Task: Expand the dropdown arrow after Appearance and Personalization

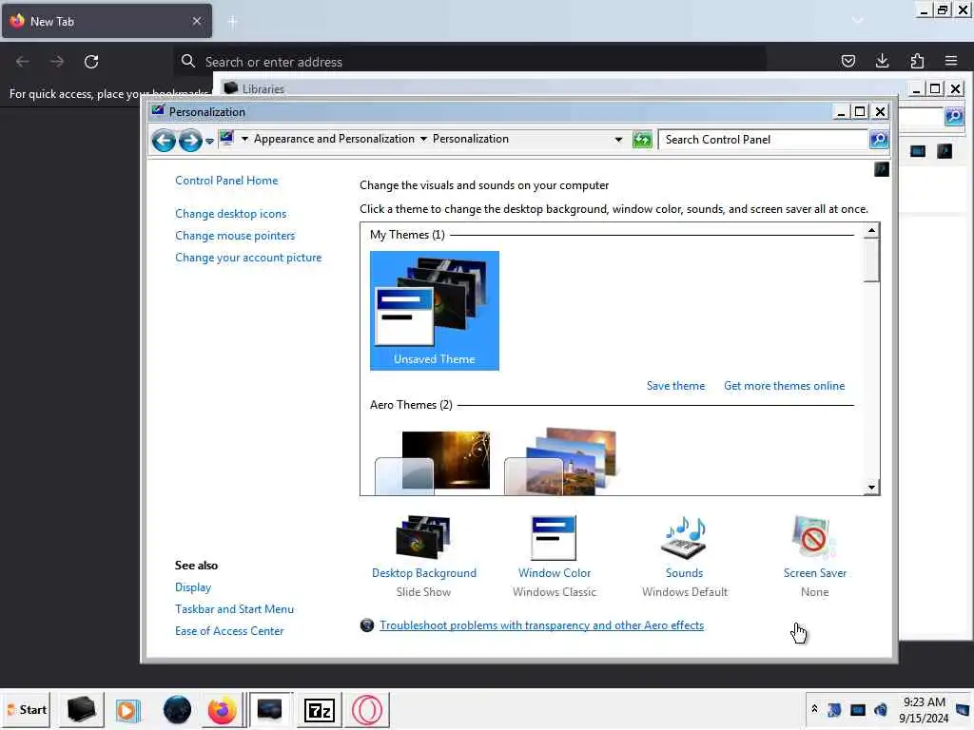Action: (423, 139)
